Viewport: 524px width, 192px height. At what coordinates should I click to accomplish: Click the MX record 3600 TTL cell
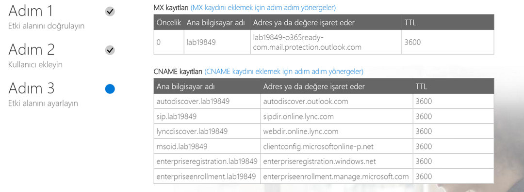[448, 43]
